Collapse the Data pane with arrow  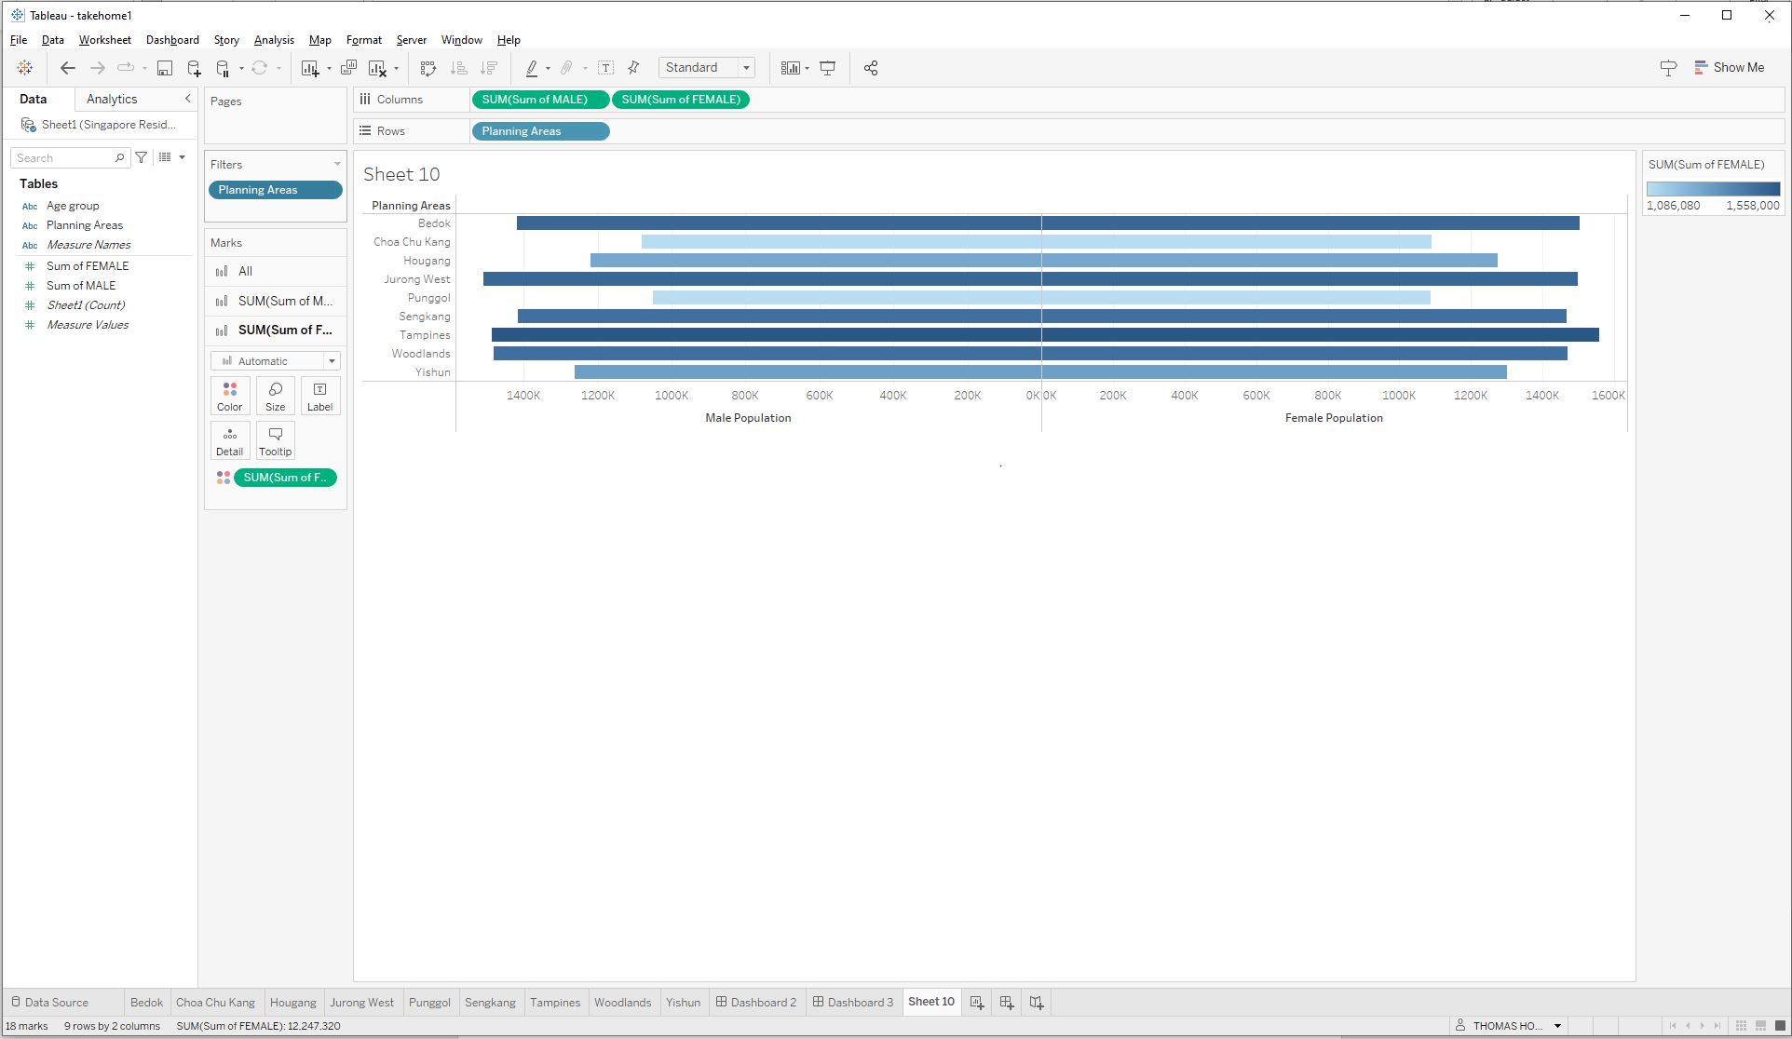(187, 99)
